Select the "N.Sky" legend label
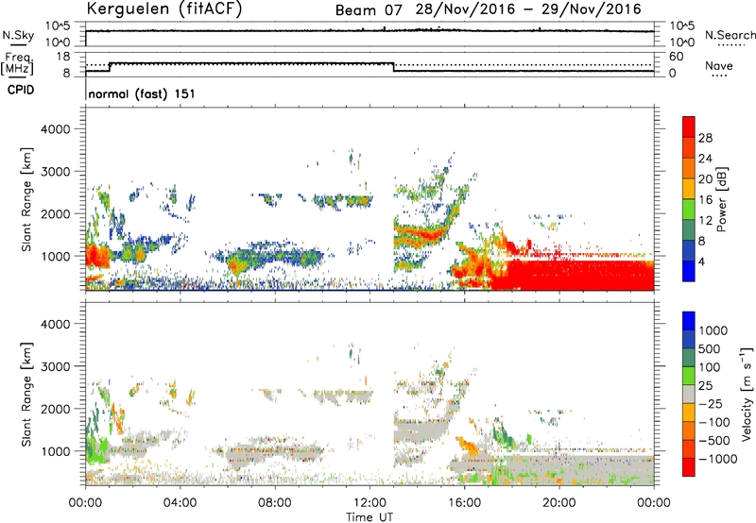Screen dimensions: 756x523 [x=18, y=35]
